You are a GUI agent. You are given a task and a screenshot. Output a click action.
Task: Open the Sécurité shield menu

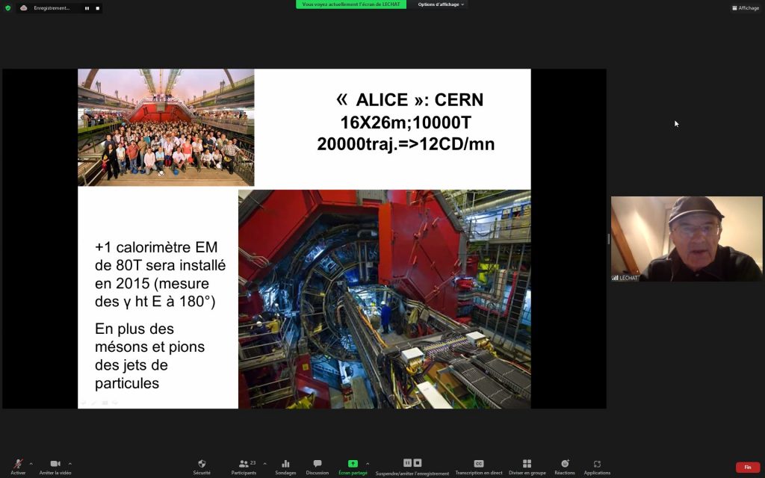[202, 467]
